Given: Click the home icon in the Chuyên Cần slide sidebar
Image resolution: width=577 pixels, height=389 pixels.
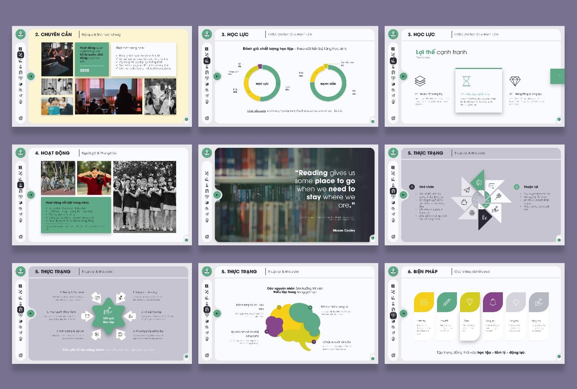Looking at the screenshot, I should (x=21, y=118).
